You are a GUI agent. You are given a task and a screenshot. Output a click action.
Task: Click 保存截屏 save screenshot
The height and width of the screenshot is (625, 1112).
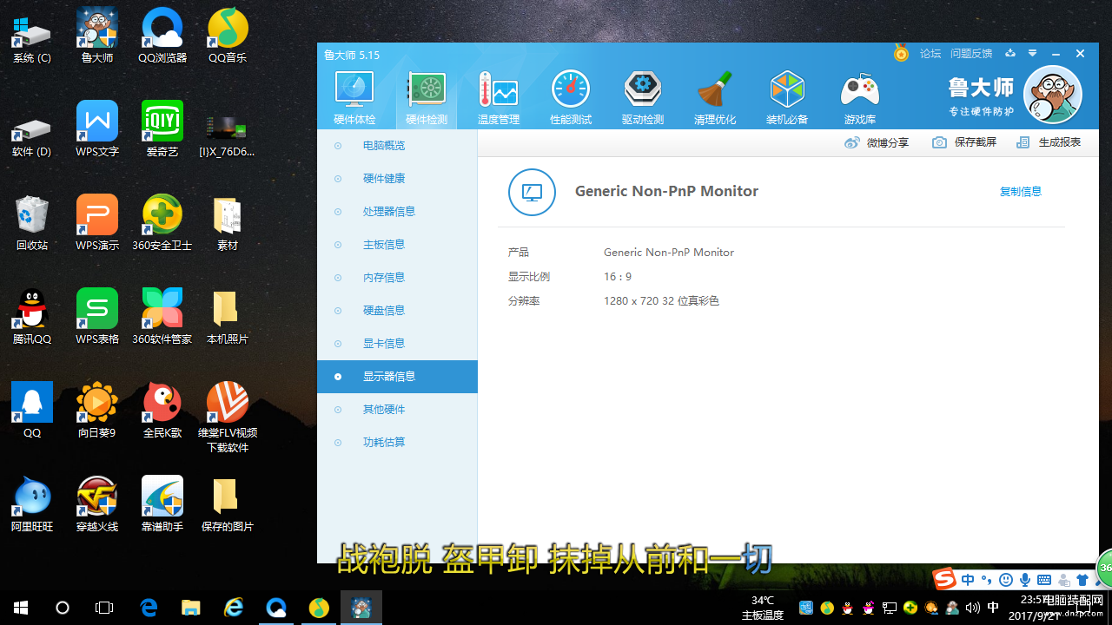(964, 142)
